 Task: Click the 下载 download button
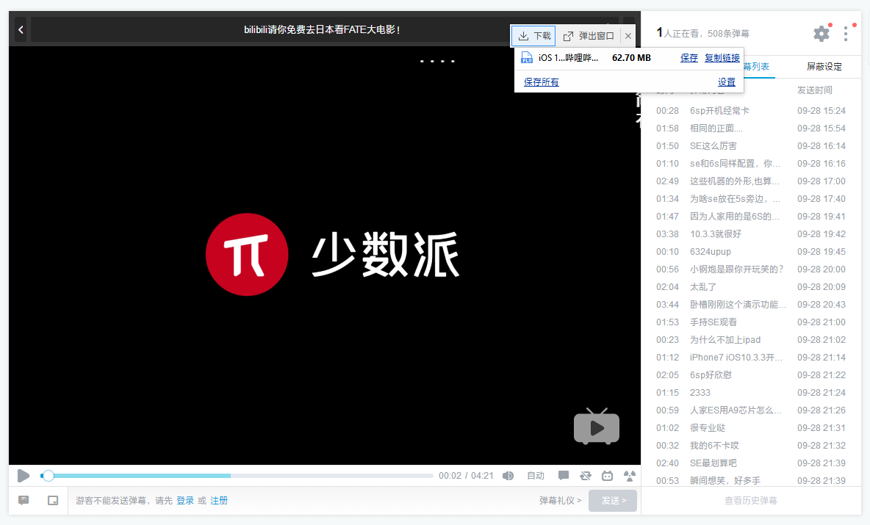coord(534,36)
